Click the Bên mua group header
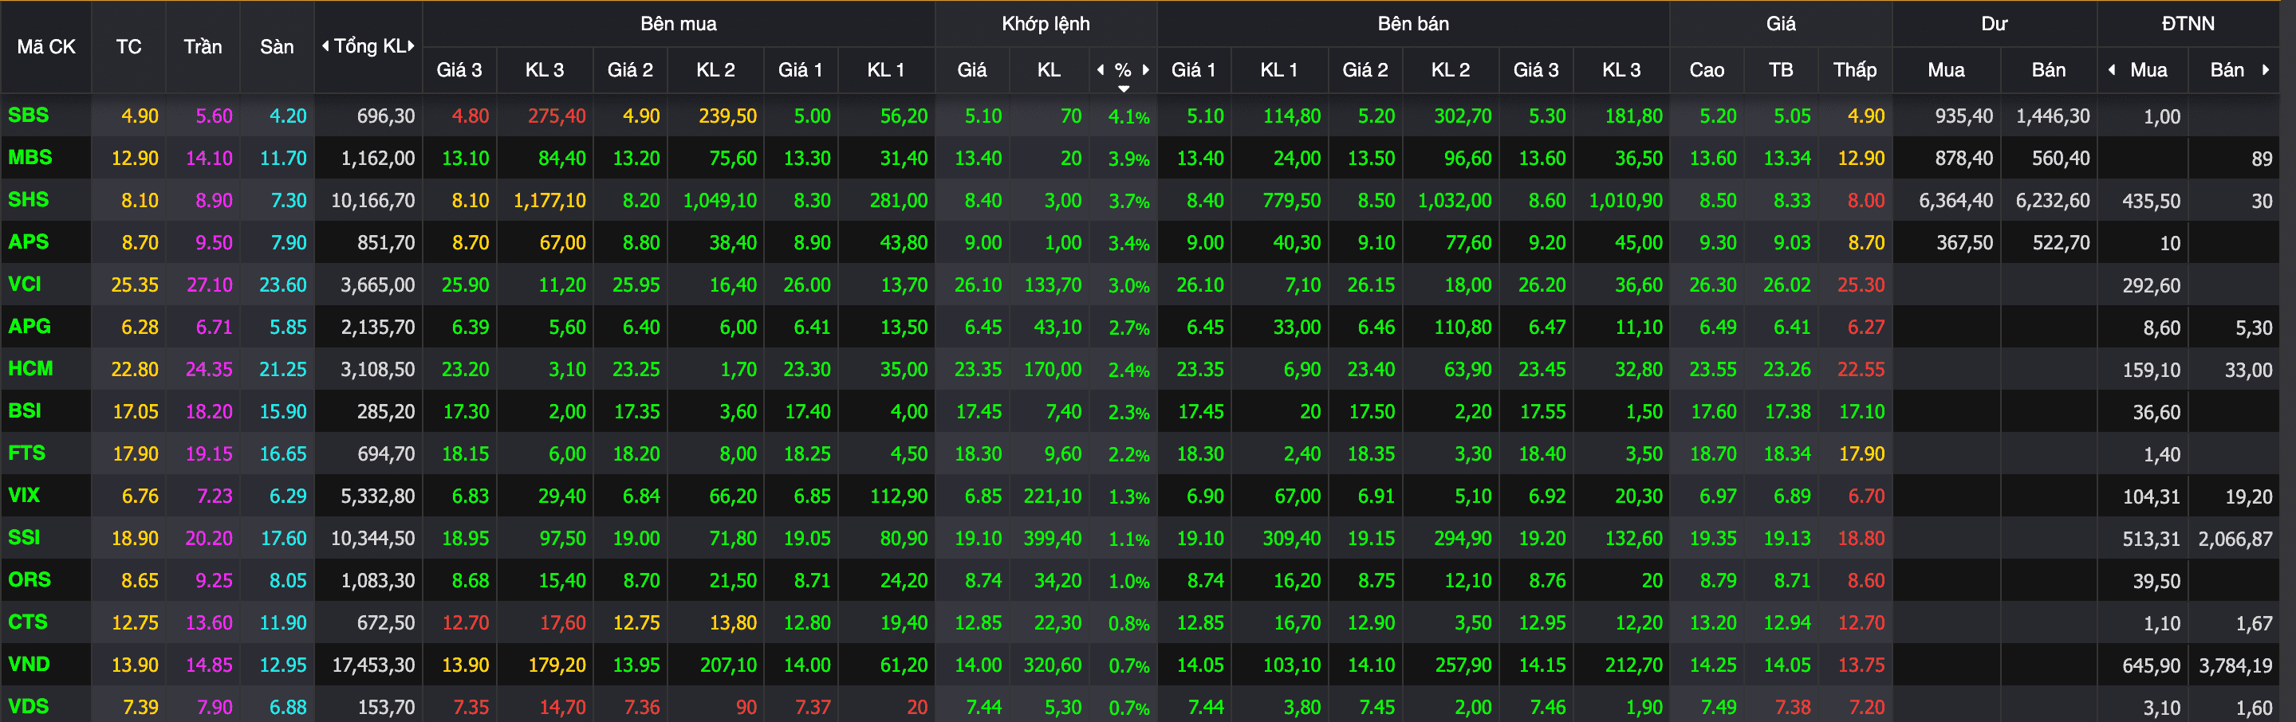Screen dimensions: 2296x722 [x=679, y=24]
